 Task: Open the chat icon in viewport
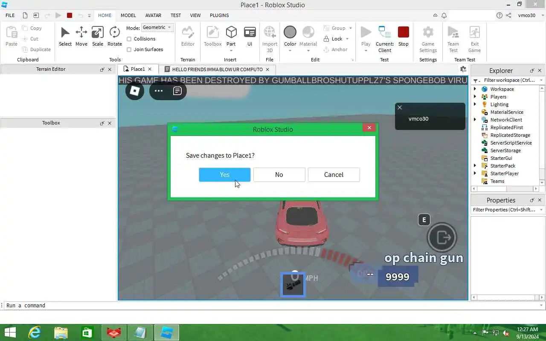177,91
